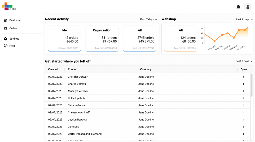Open Carter Passaquindici Arcand row arrow
This screenshot has height=142, width=255.
[x=243, y=134]
